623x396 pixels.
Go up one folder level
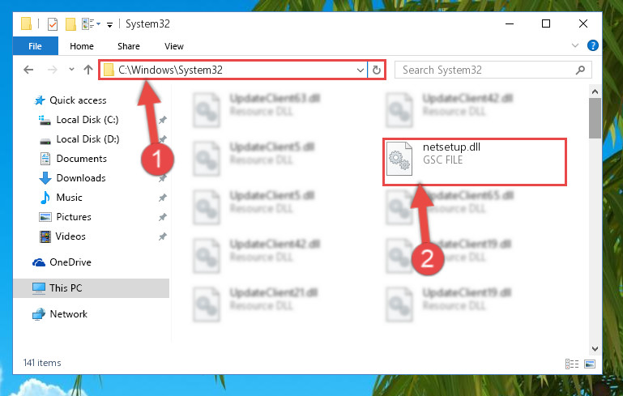[88, 70]
